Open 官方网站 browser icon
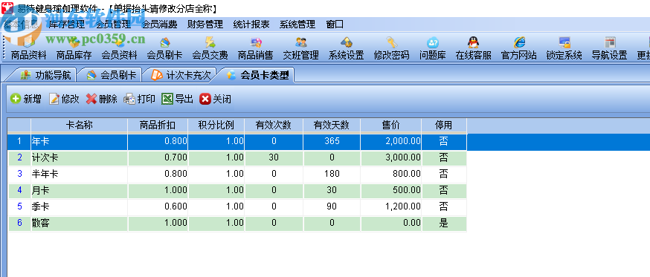The width and height of the screenshot is (650, 277). 518,48
